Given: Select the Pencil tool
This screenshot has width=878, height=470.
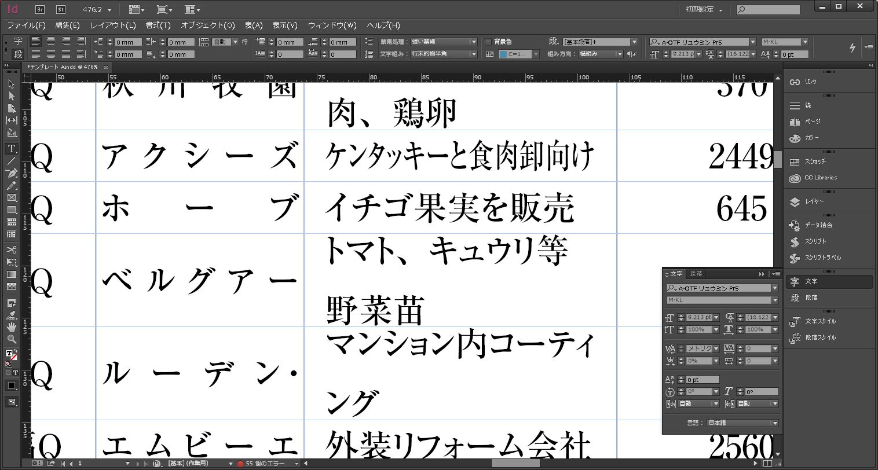Looking at the screenshot, I should pyautogui.click(x=11, y=186).
